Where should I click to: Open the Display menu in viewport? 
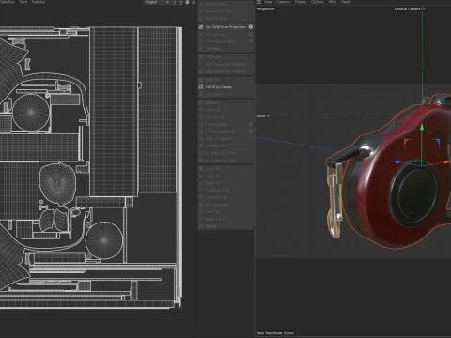point(301,2)
